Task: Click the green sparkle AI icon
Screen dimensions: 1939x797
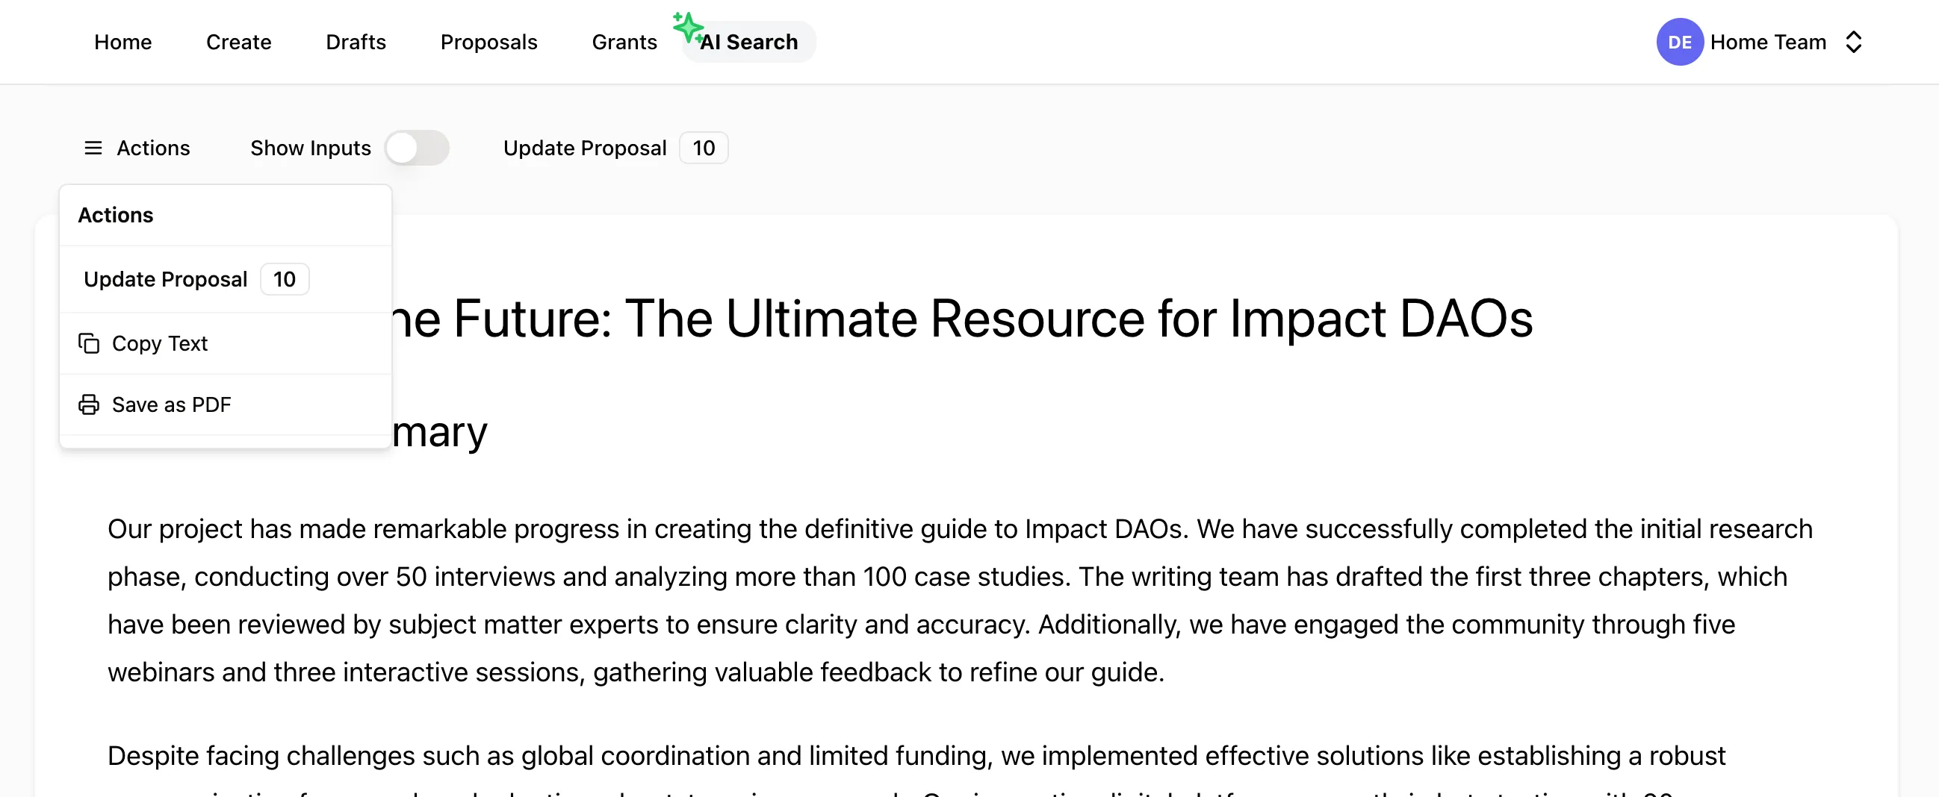Action: coord(687,27)
